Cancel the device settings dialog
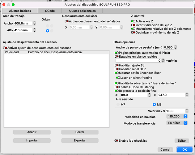 (165, 149)
